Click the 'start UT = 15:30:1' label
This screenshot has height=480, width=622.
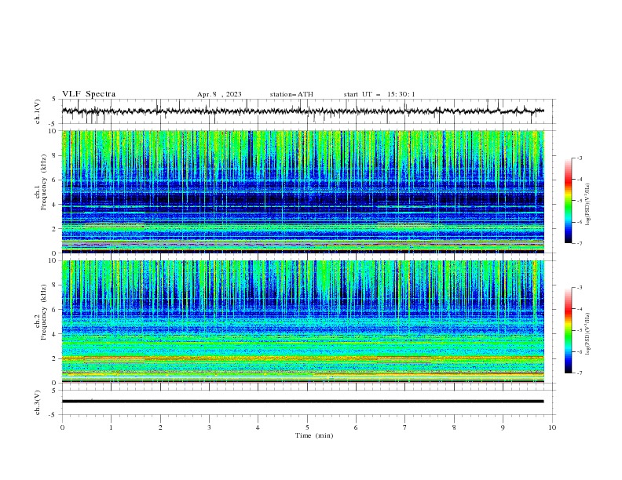[x=379, y=94]
